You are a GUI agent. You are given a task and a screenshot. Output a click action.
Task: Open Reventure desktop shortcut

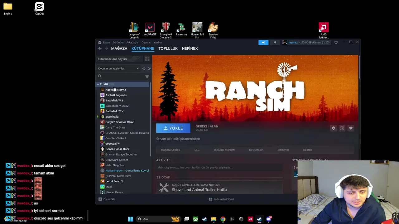[x=181, y=30]
